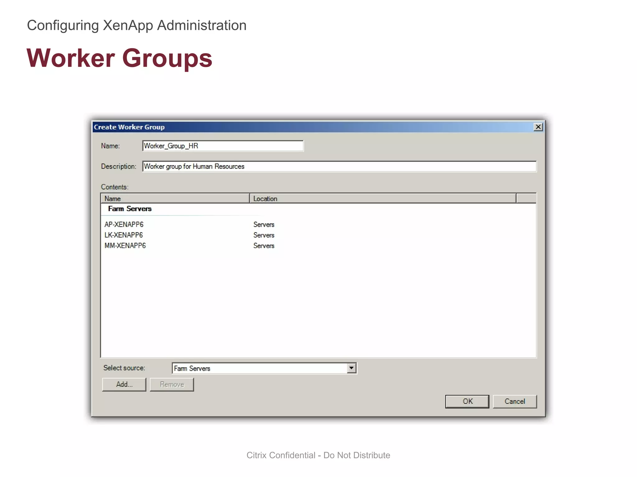Sort contents by the Location column header
This screenshot has height=477, width=637.
[x=383, y=198]
